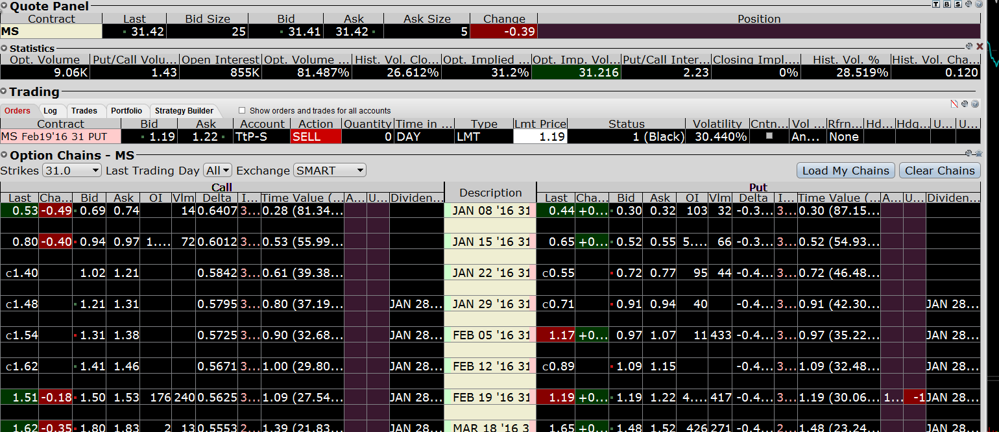
Task: Click the Put section header
Action: pos(758,187)
